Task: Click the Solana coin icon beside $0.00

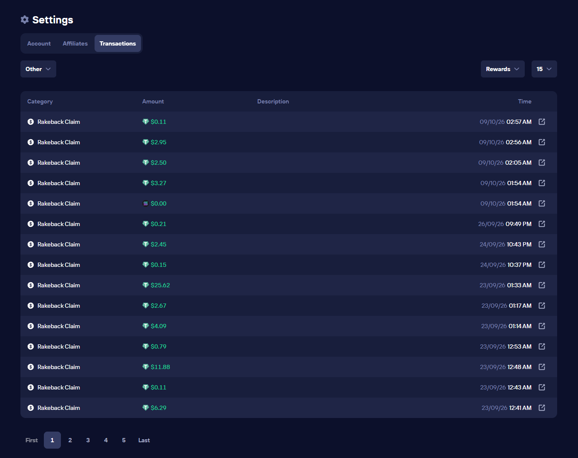Action: click(146, 203)
